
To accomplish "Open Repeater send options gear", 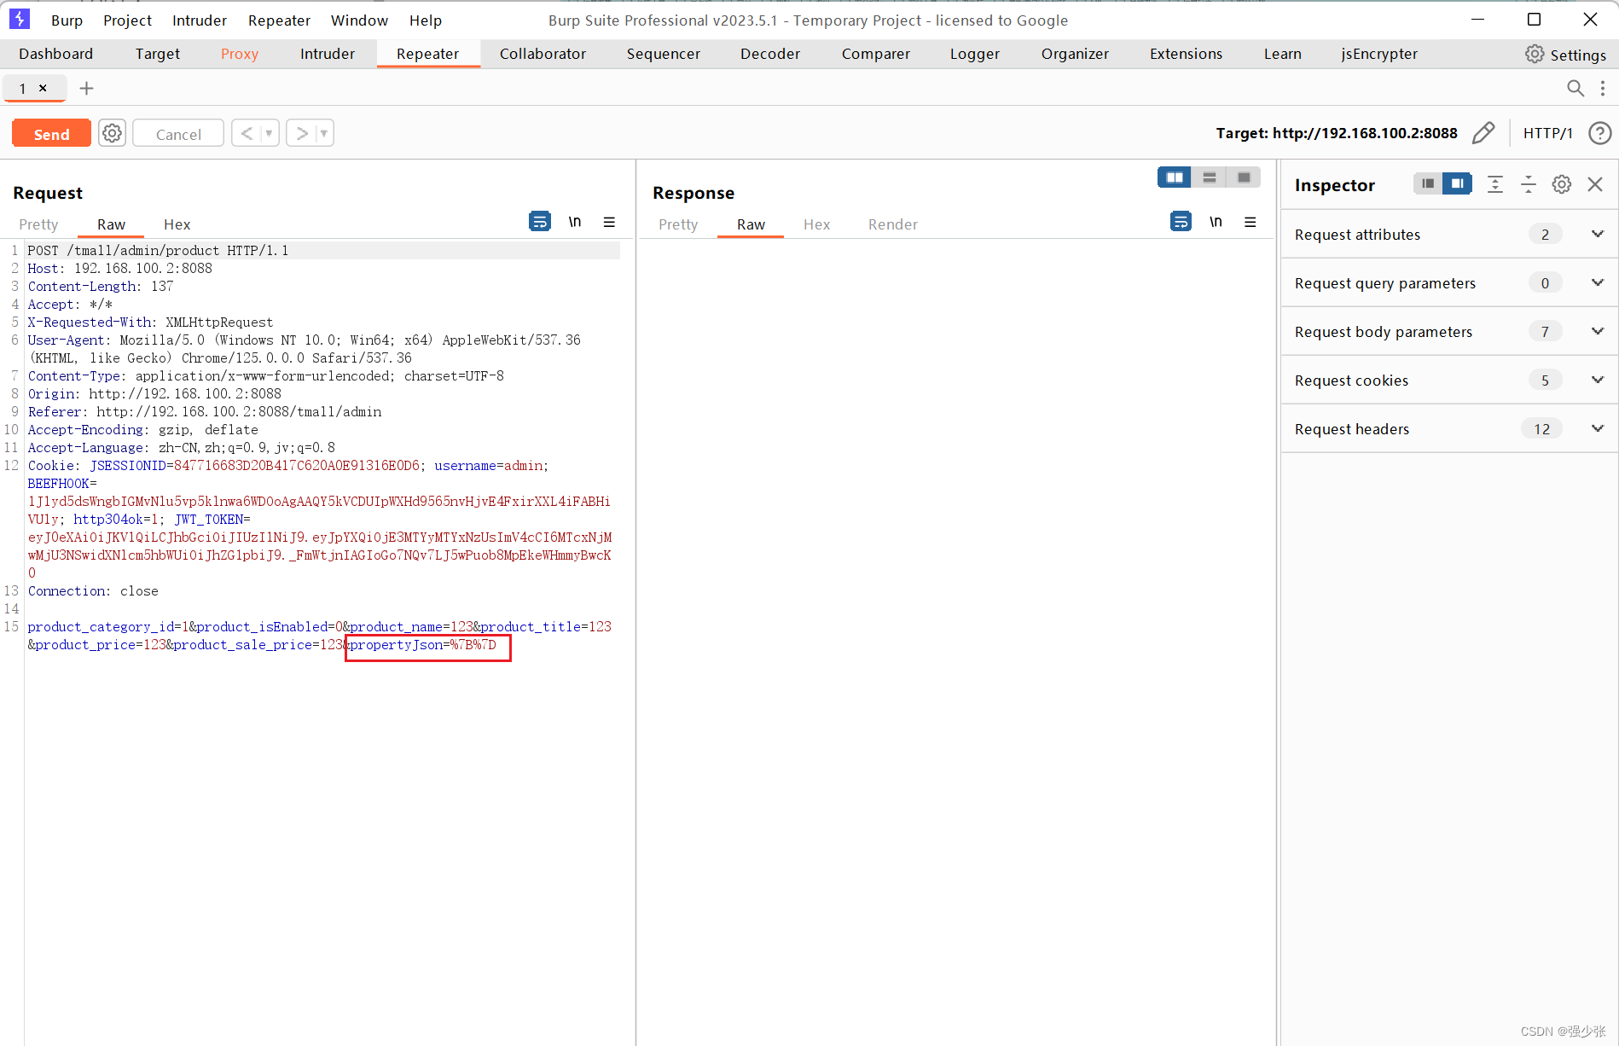I will [x=112, y=133].
